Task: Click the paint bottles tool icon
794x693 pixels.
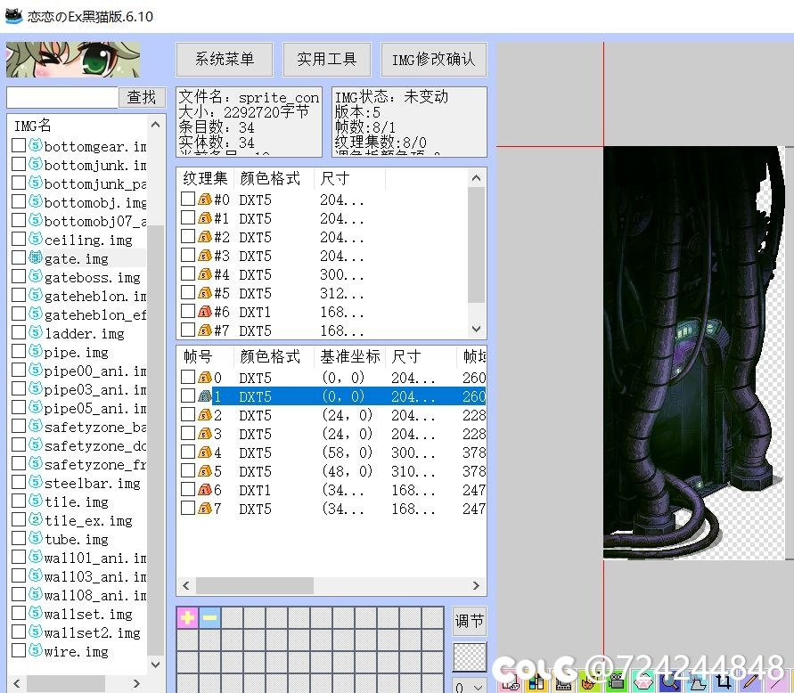Action: [x=536, y=681]
